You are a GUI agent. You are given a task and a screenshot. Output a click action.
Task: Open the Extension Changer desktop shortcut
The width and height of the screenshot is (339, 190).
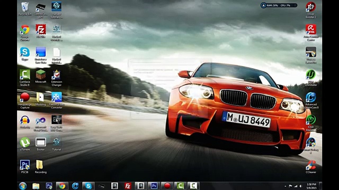point(56,75)
